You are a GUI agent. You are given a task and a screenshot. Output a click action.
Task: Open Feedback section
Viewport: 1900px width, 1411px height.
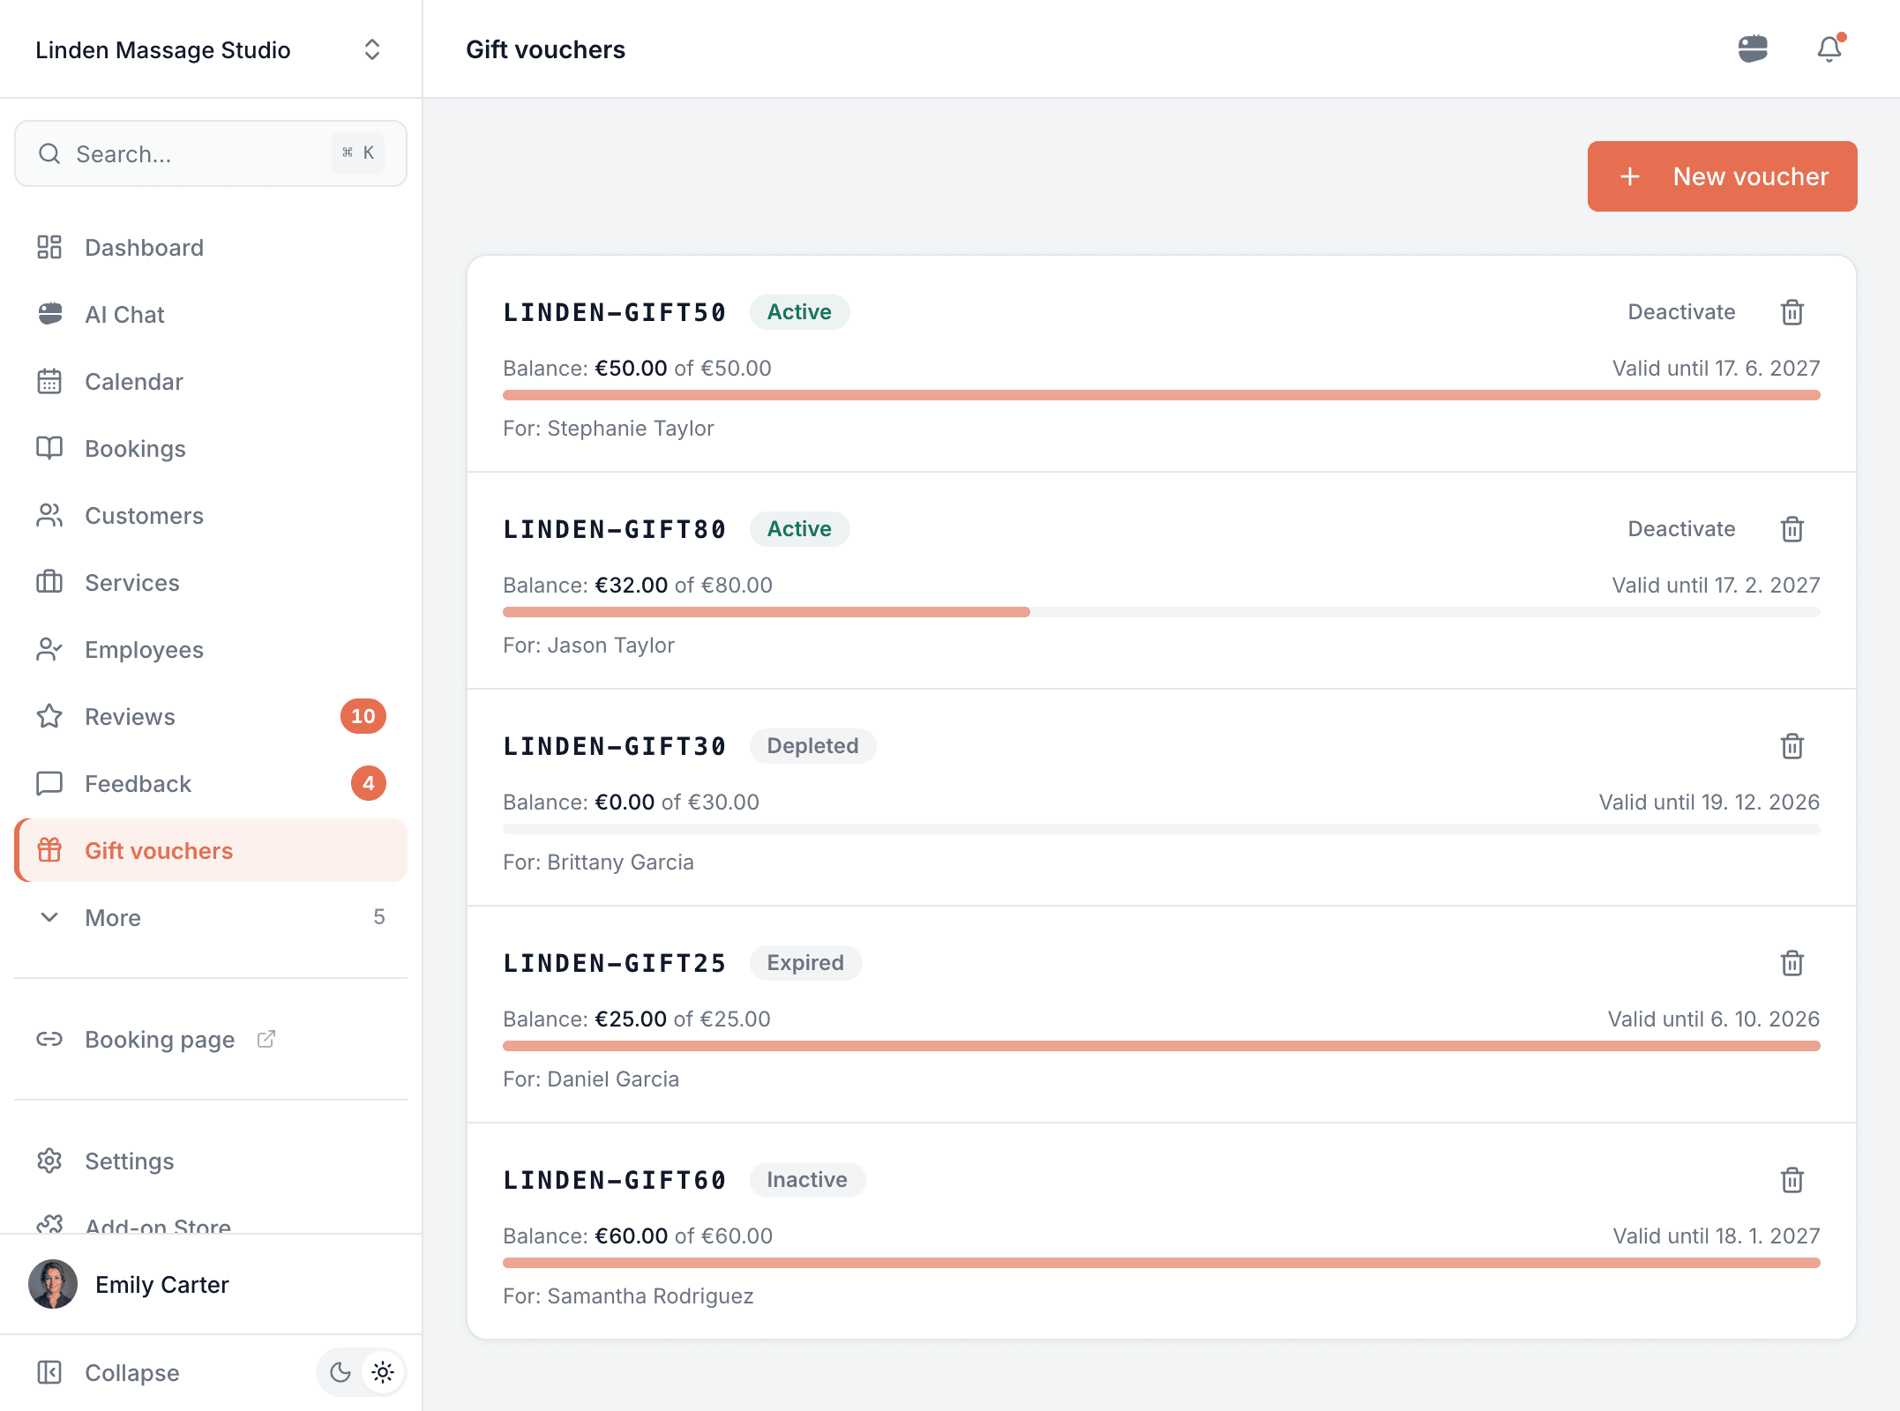click(x=210, y=783)
